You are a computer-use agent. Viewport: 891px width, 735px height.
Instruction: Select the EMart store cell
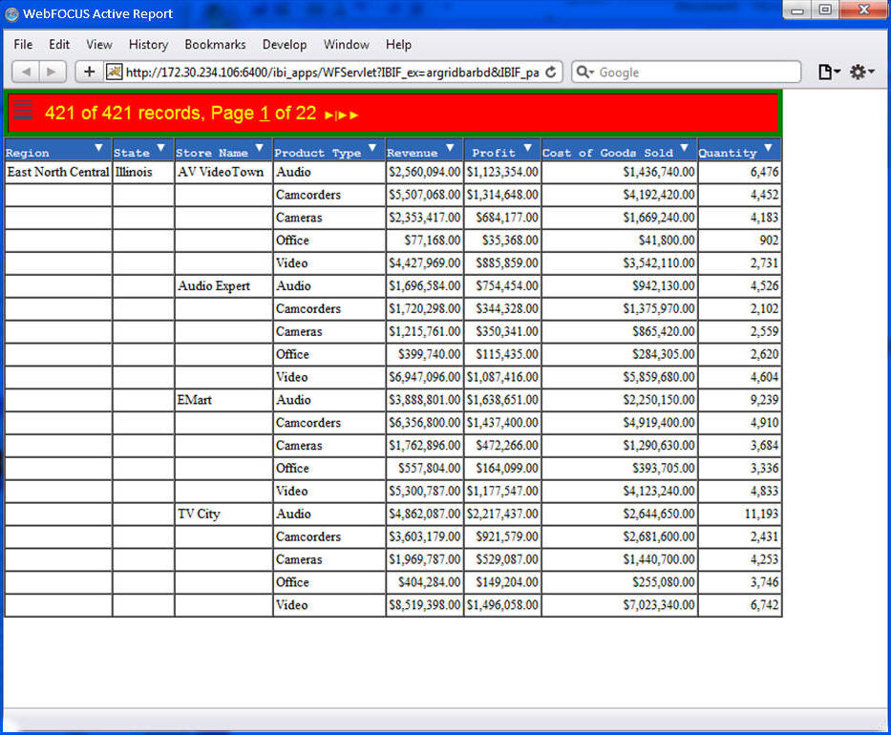click(223, 400)
